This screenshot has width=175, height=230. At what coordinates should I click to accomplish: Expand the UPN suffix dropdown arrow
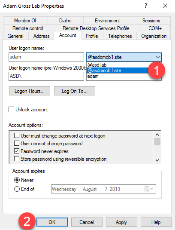pos(158,57)
